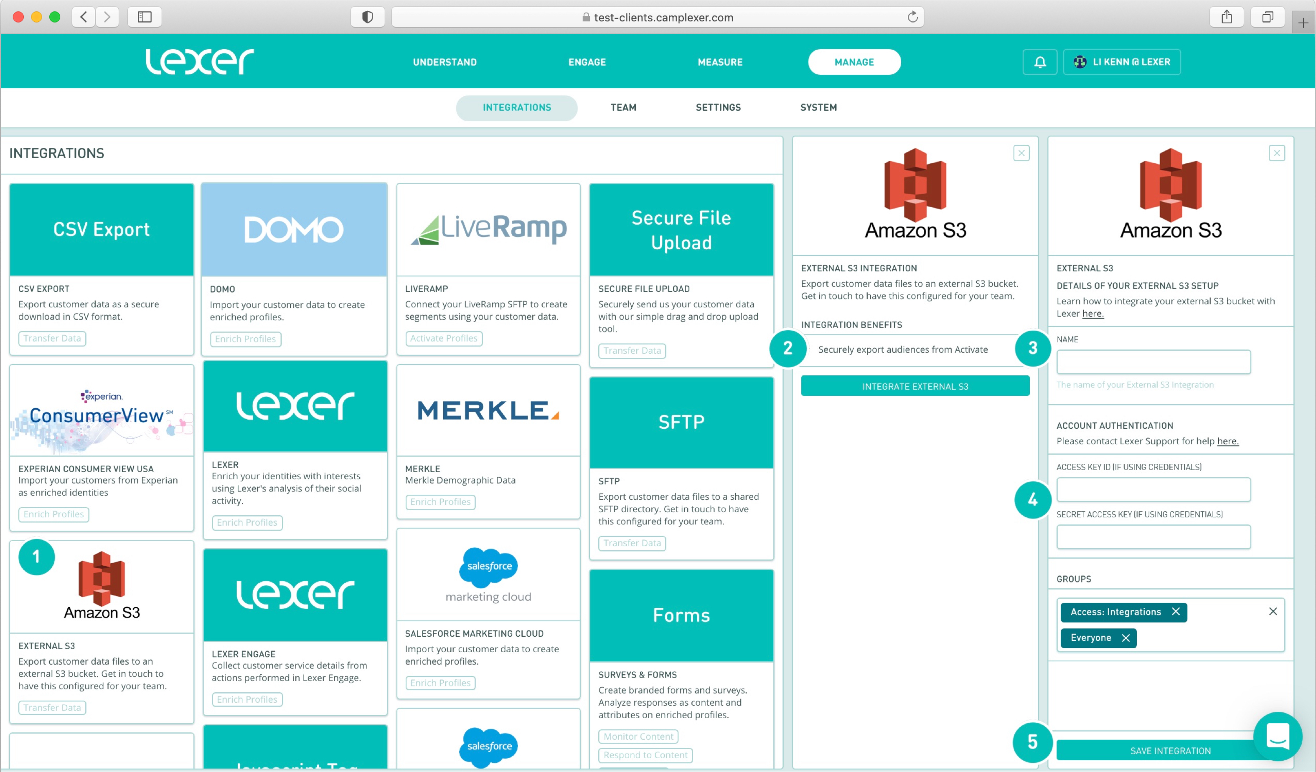This screenshot has height=772, width=1316.
Task: Click the Integrate External S3 button
Action: point(915,386)
